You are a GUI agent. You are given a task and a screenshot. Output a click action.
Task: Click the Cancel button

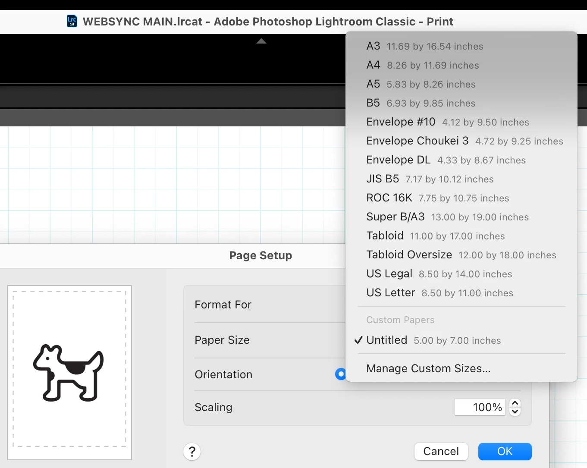pos(441,452)
